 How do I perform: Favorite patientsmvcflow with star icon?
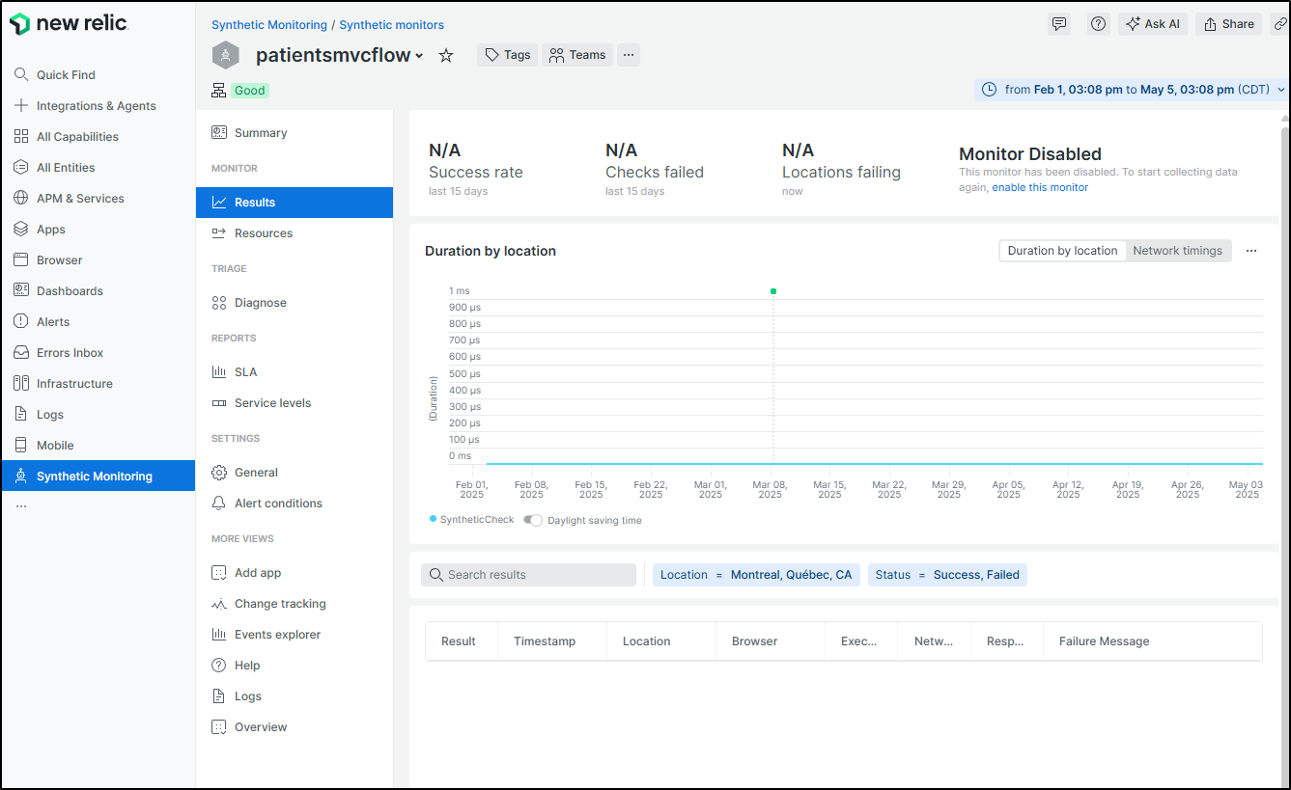[x=446, y=55]
